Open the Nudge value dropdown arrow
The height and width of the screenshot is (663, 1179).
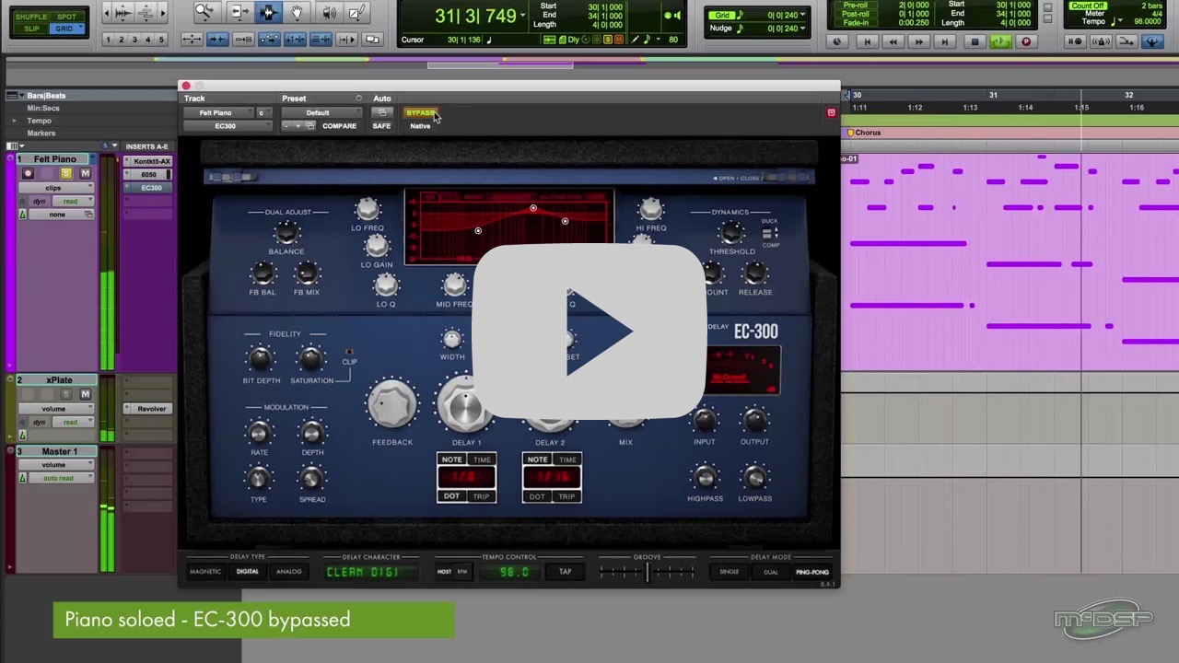802,29
